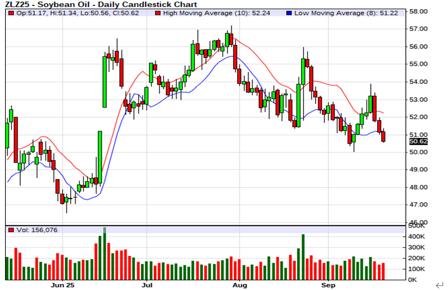Select the Low Moving Average (8) legend label
448x290 pixels.
[346, 13]
